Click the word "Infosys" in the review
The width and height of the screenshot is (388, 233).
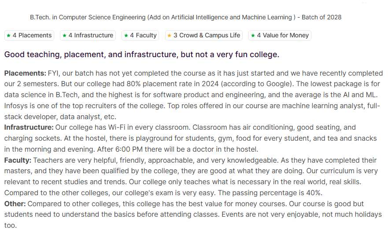(x=15, y=106)
